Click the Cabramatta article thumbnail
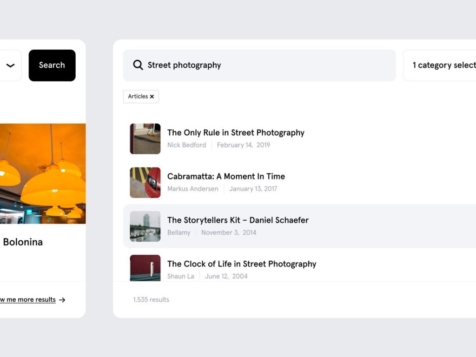This screenshot has width=476, height=357. coord(145,182)
